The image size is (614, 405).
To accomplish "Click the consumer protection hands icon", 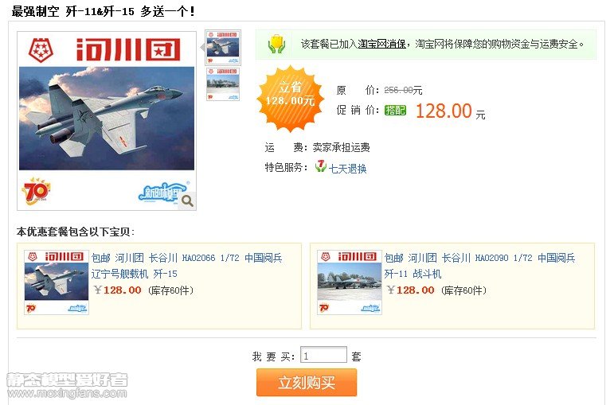I will [276, 45].
